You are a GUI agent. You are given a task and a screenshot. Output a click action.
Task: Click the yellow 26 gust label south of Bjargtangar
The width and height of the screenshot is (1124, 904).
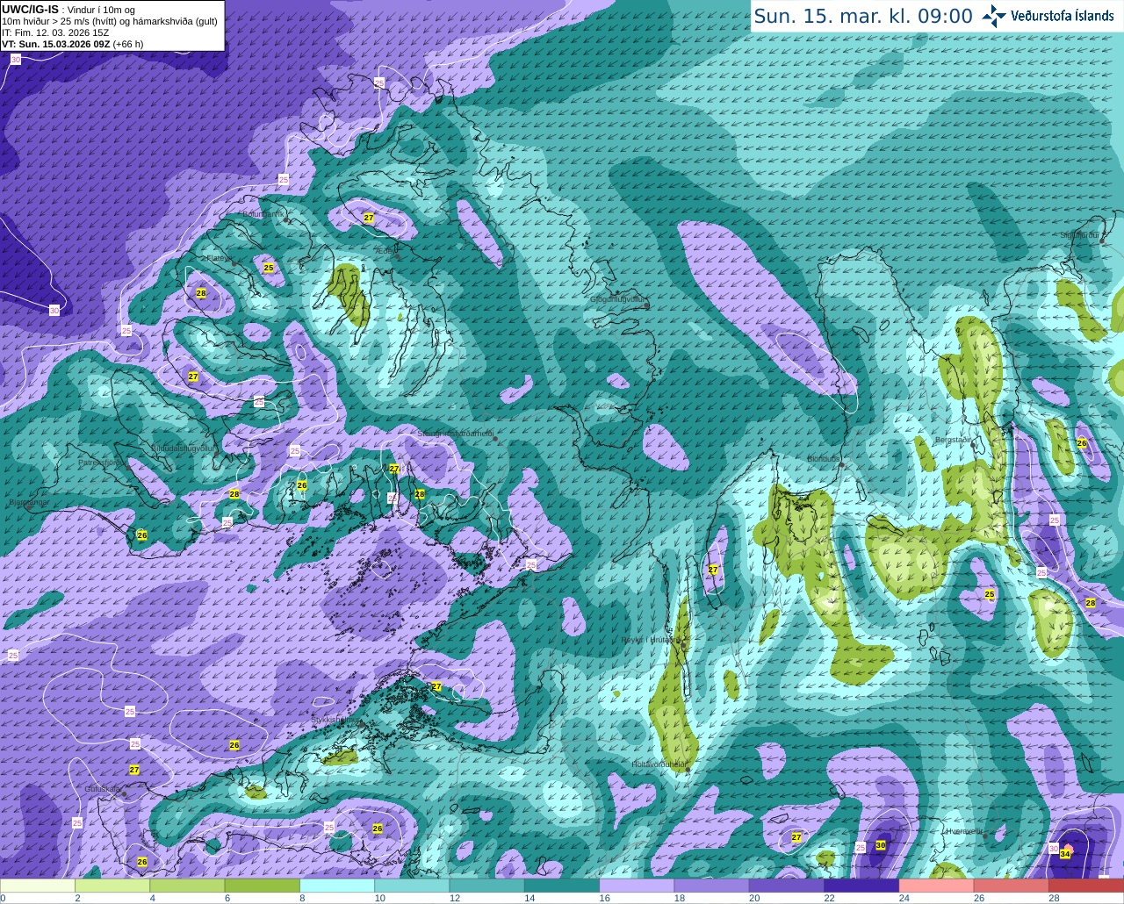[142, 535]
